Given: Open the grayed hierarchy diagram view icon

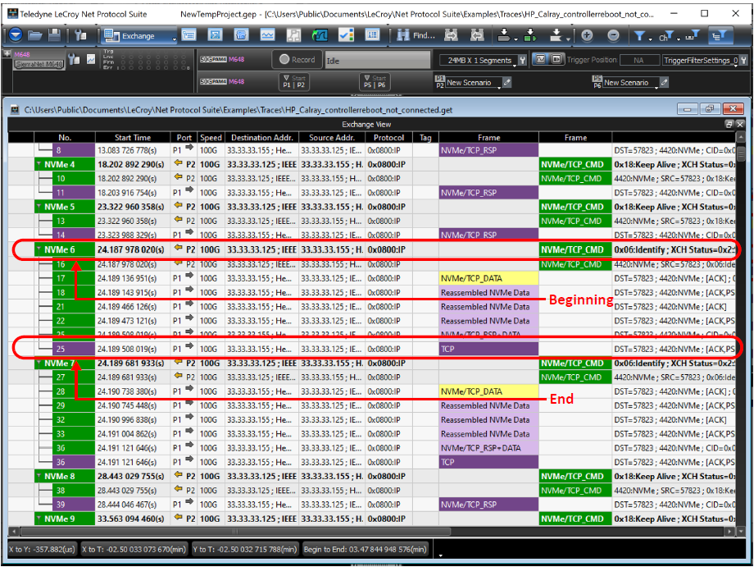Looking at the screenshot, I should pos(293,35).
